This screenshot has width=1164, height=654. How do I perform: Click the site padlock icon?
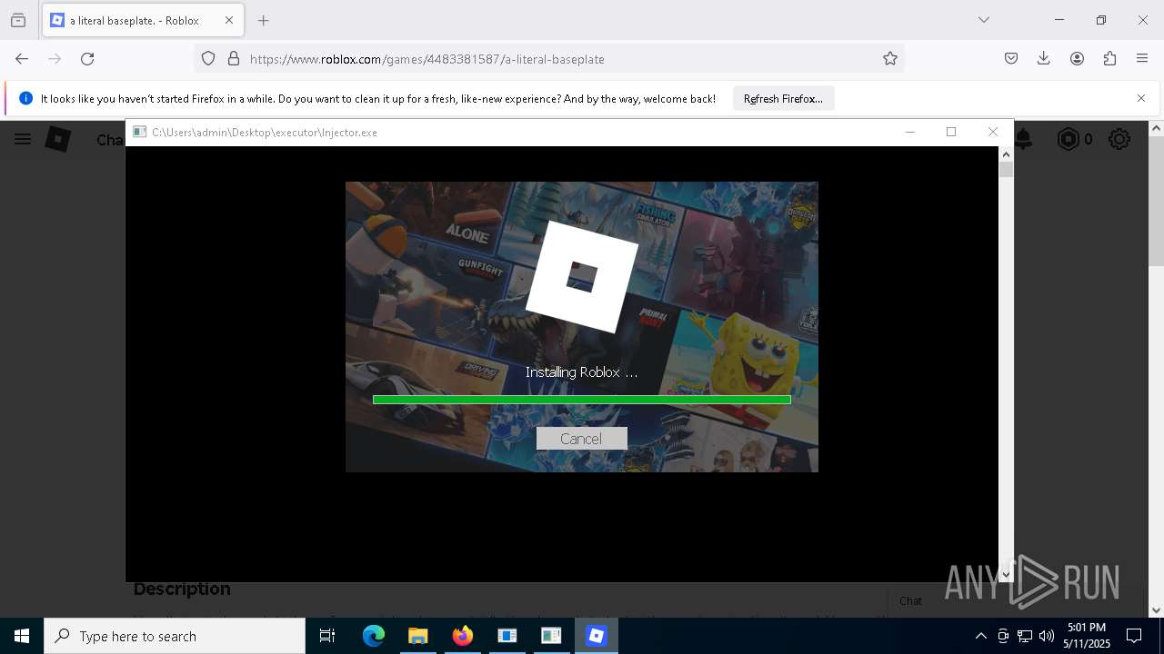tap(234, 58)
